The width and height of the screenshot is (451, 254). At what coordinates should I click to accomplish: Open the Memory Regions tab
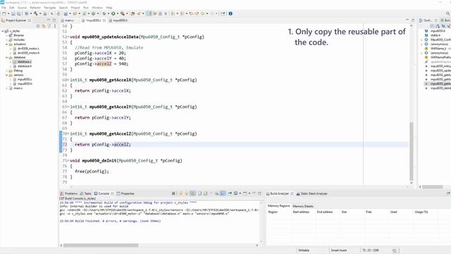click(x=279, y=206)
